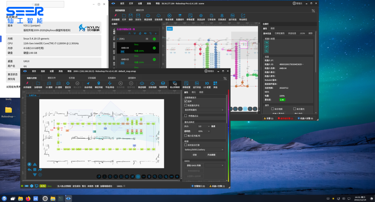
Task: Click 推送地图 in the default_map window
Action: pos(142,85)
